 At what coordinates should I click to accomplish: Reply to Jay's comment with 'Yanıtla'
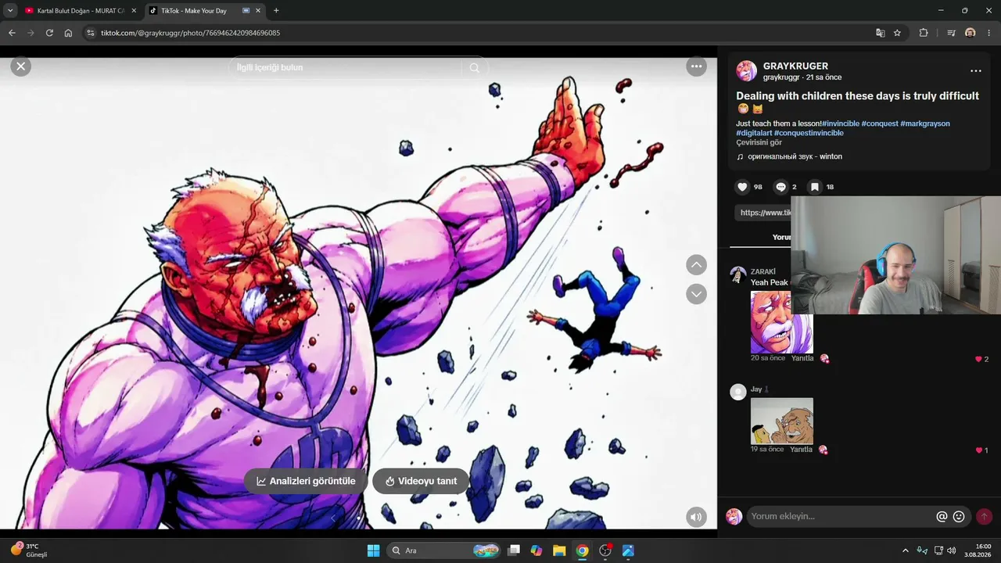801,450
